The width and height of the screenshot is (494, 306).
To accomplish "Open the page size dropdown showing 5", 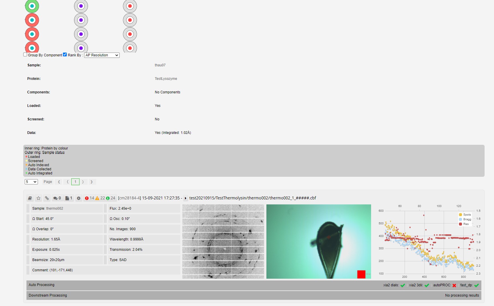I will tap(31, 182).
